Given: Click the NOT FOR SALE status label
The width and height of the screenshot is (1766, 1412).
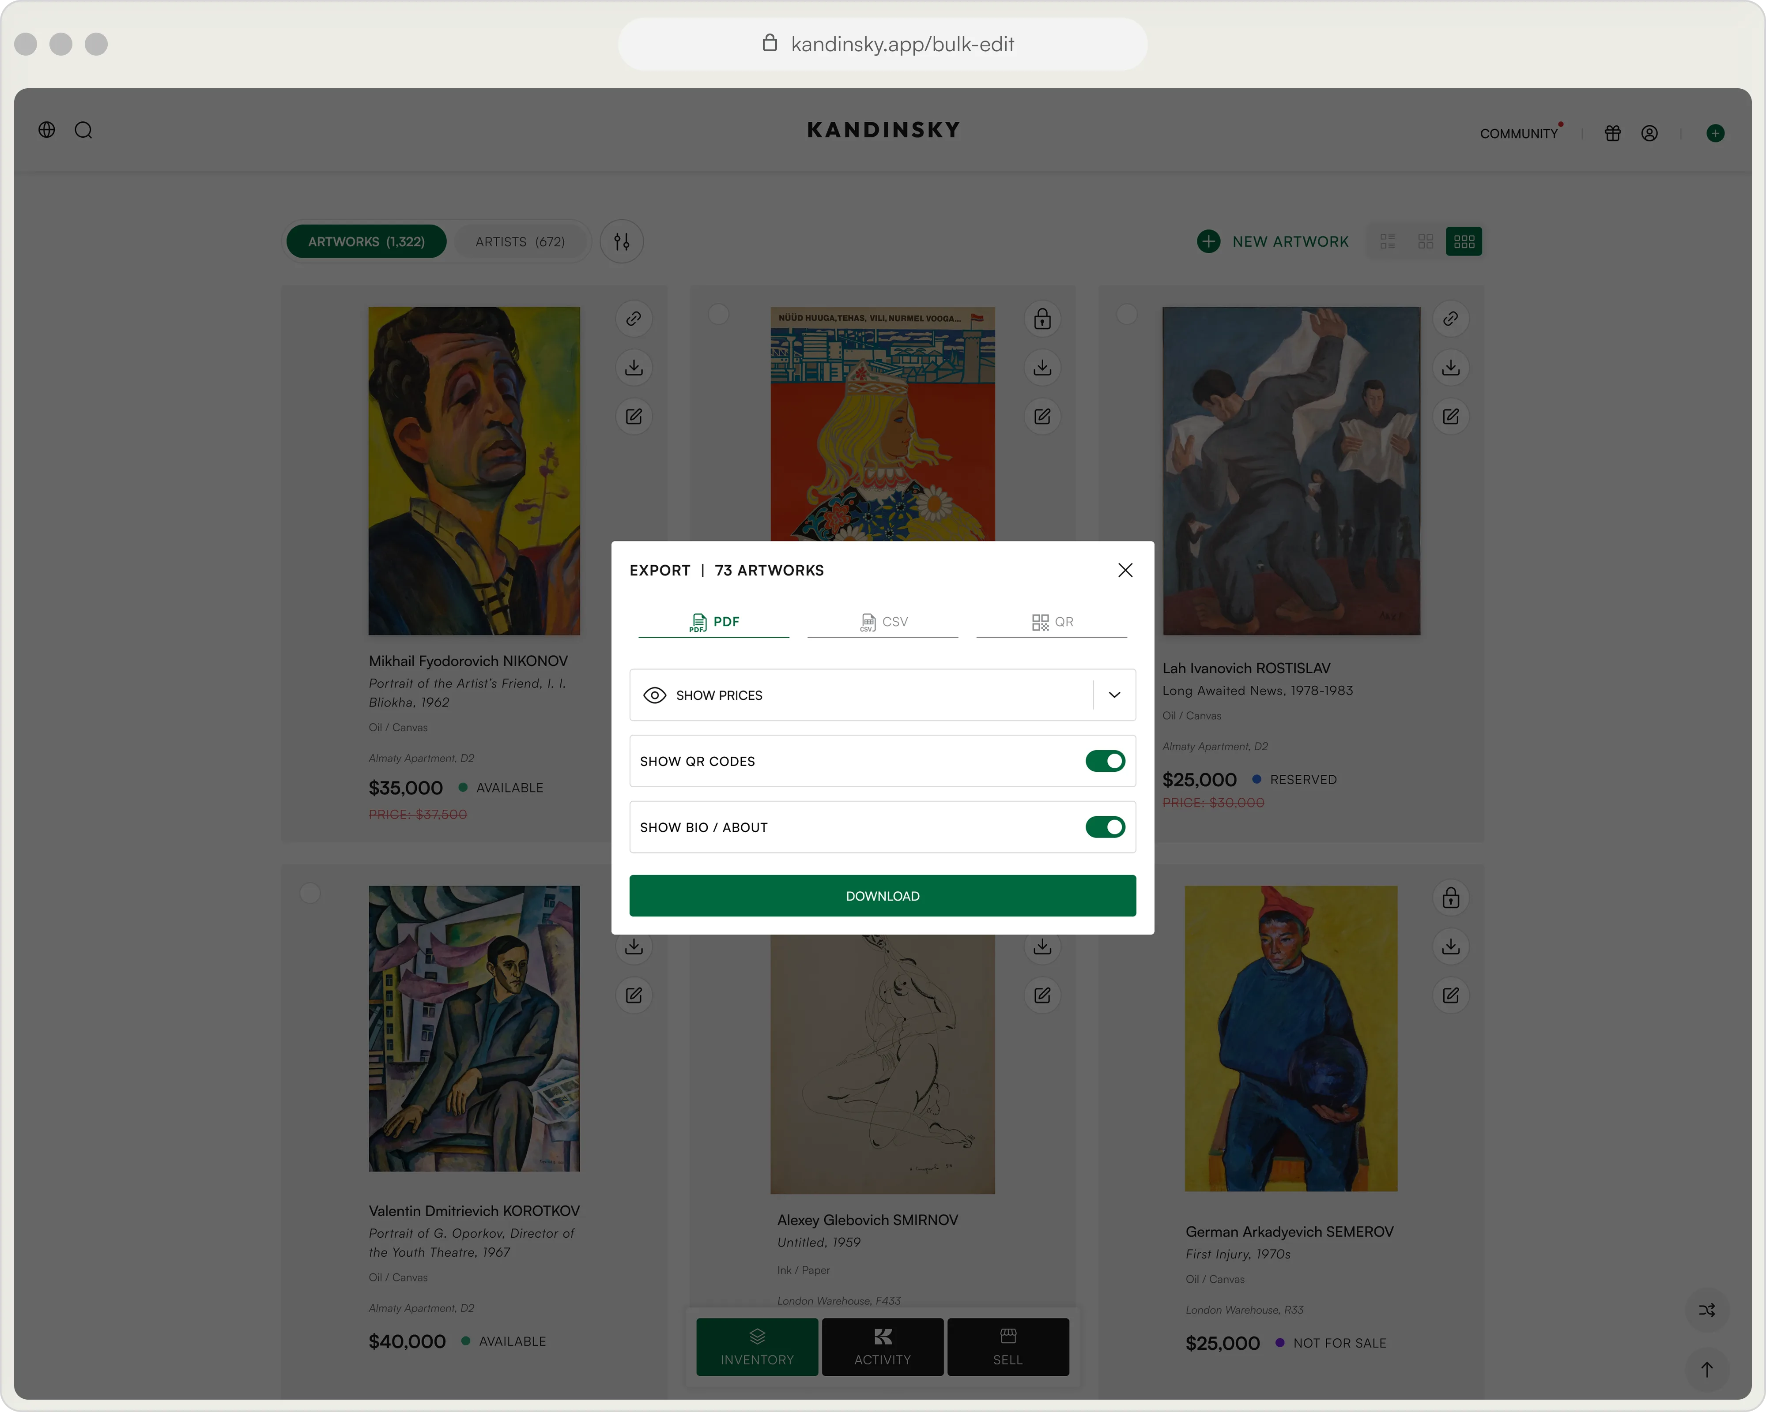Looking at the screenshot, I should 1339,1343.
